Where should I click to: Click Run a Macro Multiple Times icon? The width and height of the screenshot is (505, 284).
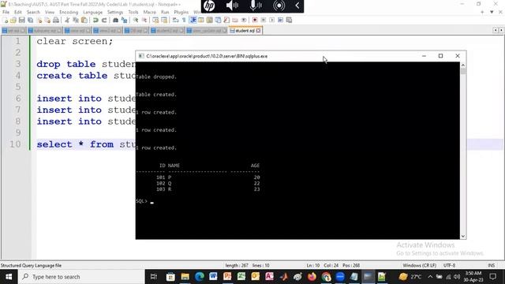click(280, 20)
